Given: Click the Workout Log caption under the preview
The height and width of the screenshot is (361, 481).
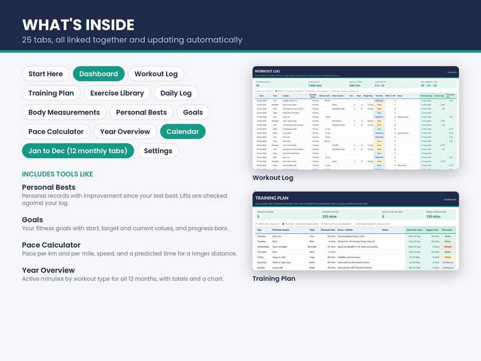Looking at the screenshot, I should point(273,178).
